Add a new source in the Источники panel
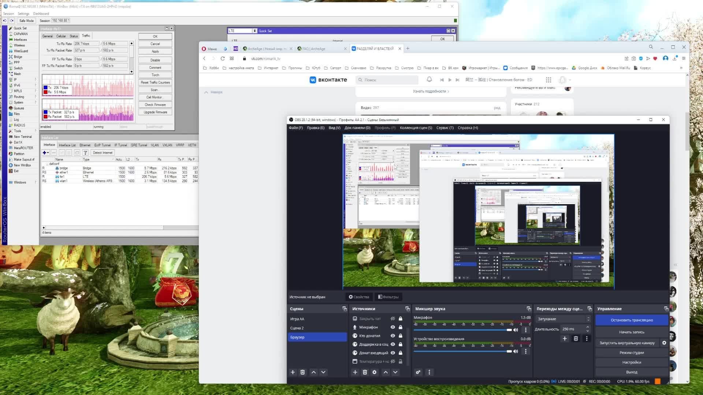The height and width of the screenshot is (395, 703). pyautogui.click(x=355, y=372)
